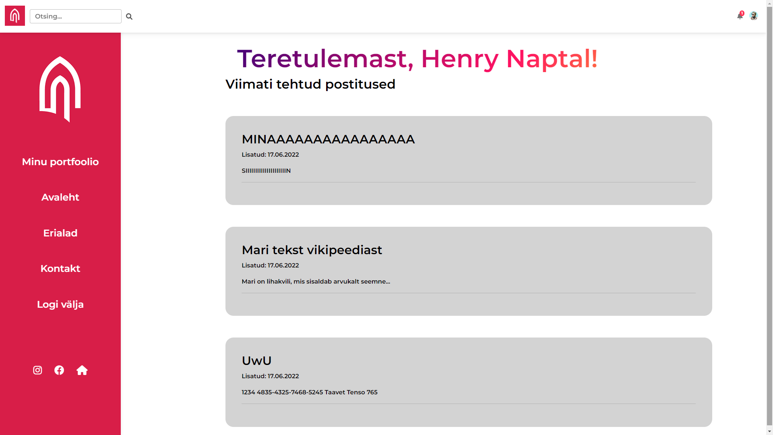The image size is (773, 435).
Task: Click the home icon in the sidebar
Action: pos(82,370)
